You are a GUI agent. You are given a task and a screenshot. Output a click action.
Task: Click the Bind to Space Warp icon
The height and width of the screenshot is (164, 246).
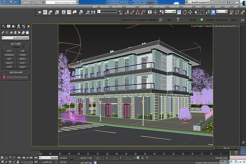tap(232, 12)
